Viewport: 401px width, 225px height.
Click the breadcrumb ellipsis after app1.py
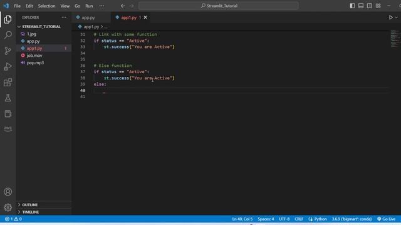[x=106, y=27]
